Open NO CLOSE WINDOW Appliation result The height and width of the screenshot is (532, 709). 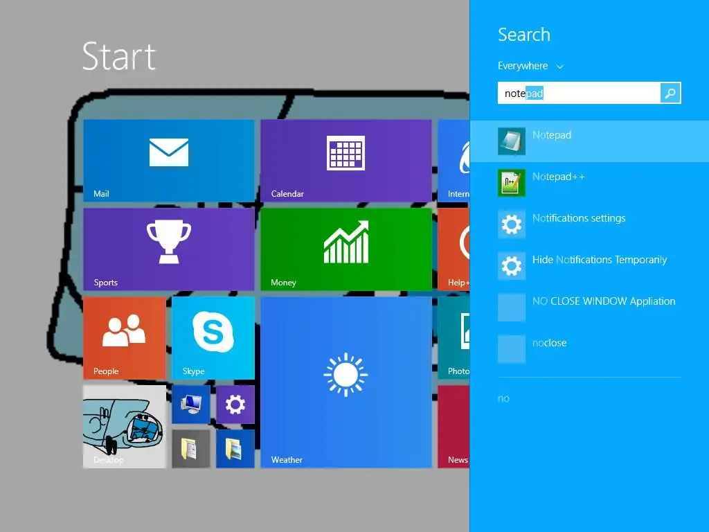590,308
